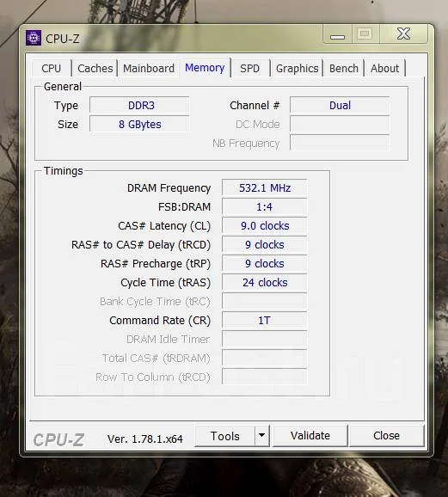Select the Memory tab

[205, 68]
